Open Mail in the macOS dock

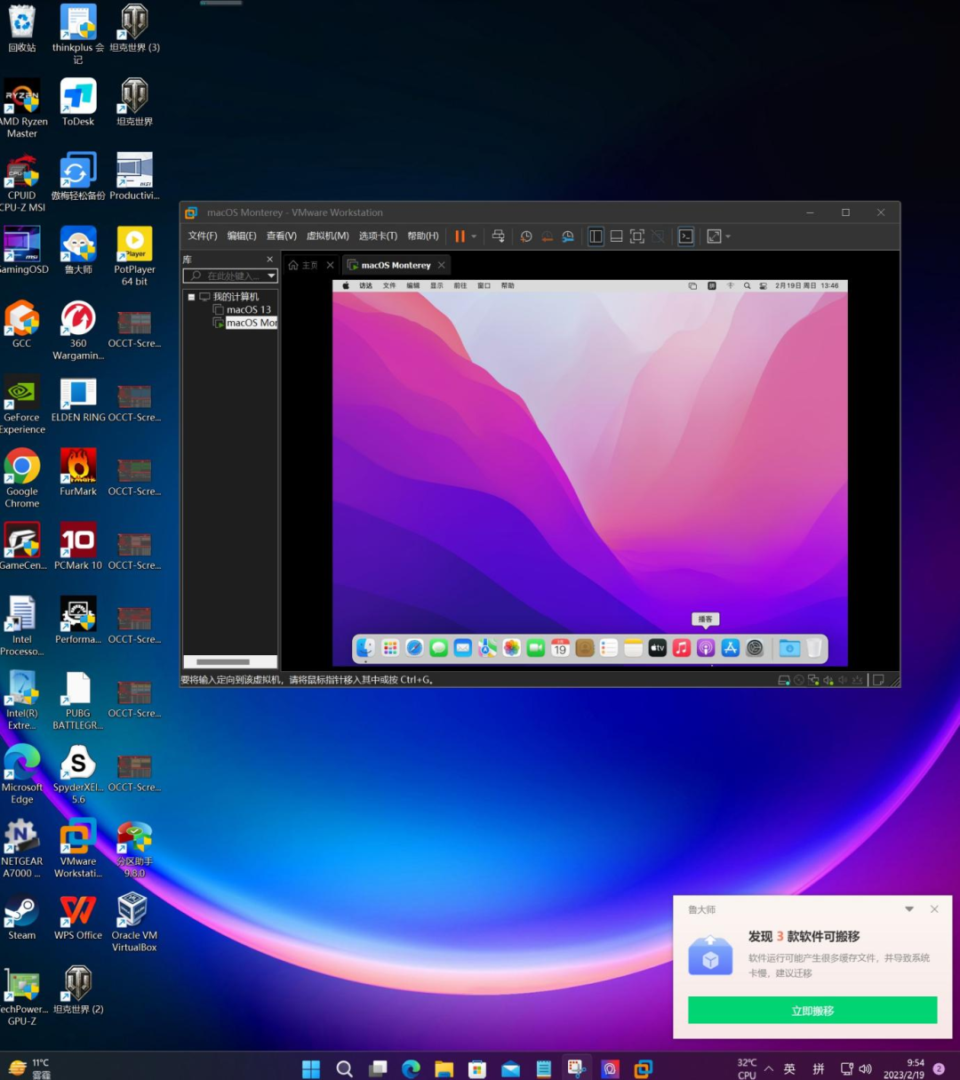(463, 648)
